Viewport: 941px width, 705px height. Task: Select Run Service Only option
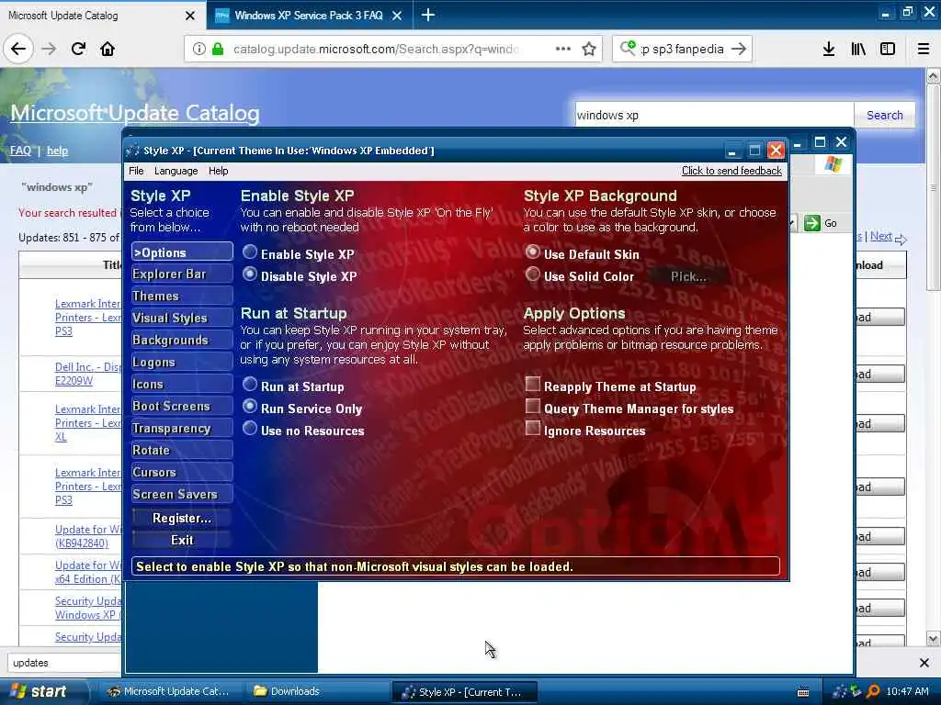pos(250,407)
